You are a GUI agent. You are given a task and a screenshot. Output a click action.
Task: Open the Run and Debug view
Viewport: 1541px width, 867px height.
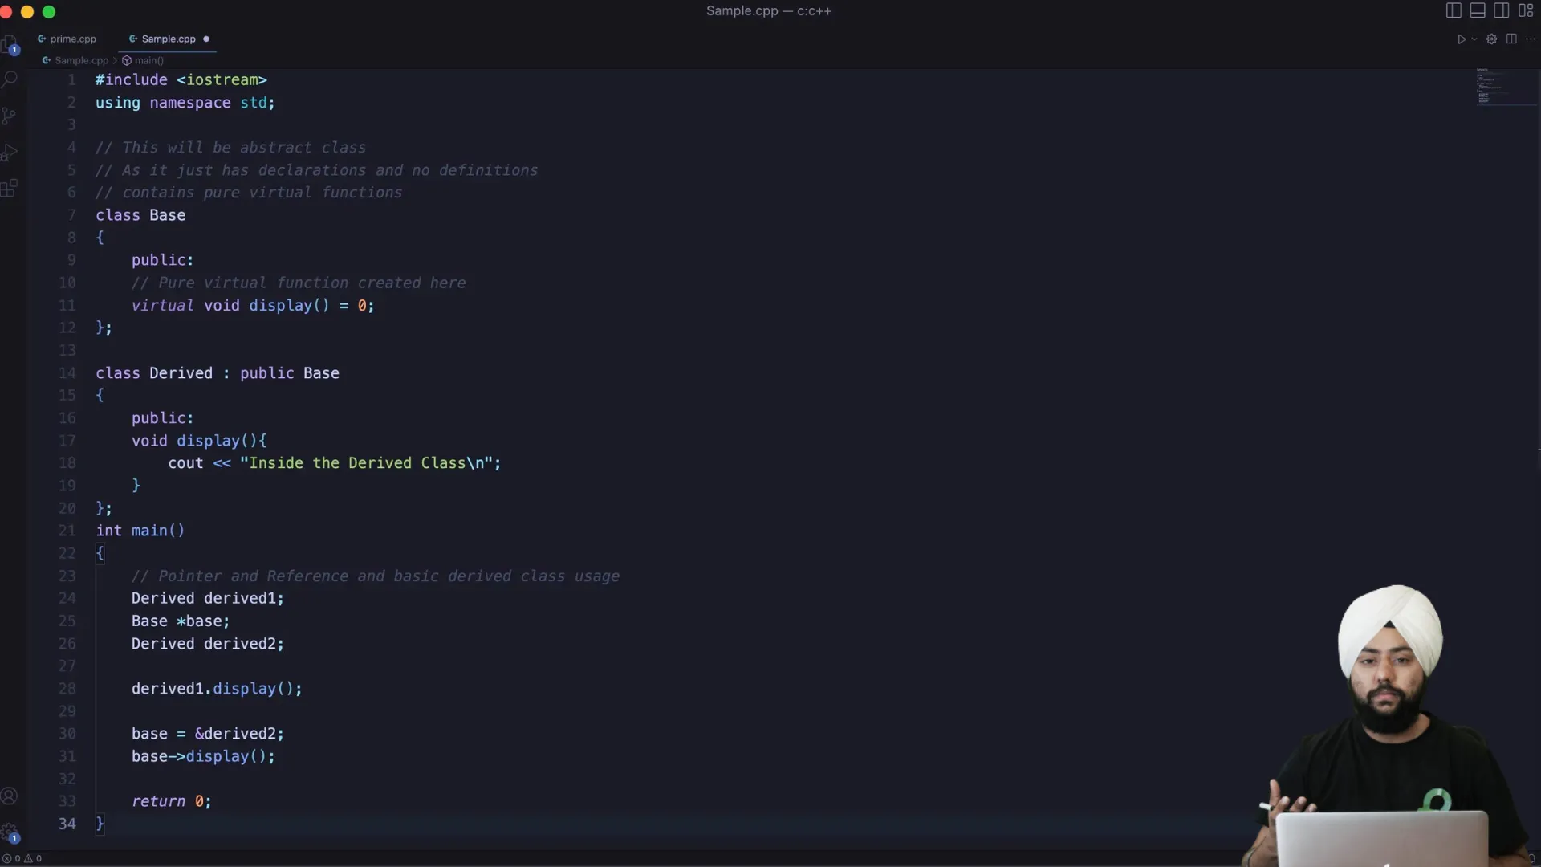(x=10, y=152)
